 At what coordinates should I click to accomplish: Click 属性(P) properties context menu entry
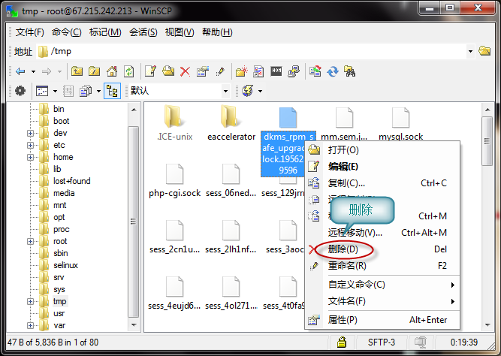click(343, 319)
